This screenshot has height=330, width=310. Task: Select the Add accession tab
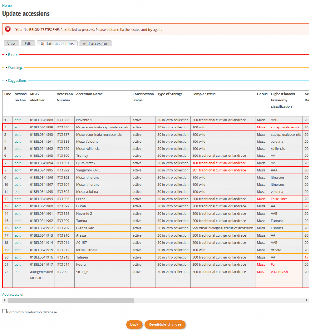pos(95,44)
